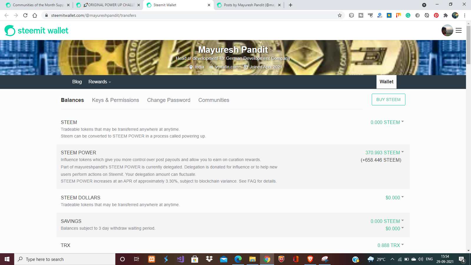This screenshot has height=265, width=471.
Task: Select the Wallet tab
Action: coord(387,82)
